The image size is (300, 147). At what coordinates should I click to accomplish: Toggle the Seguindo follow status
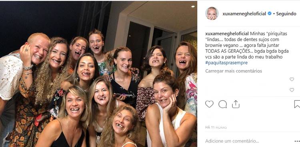pos(286,14)
